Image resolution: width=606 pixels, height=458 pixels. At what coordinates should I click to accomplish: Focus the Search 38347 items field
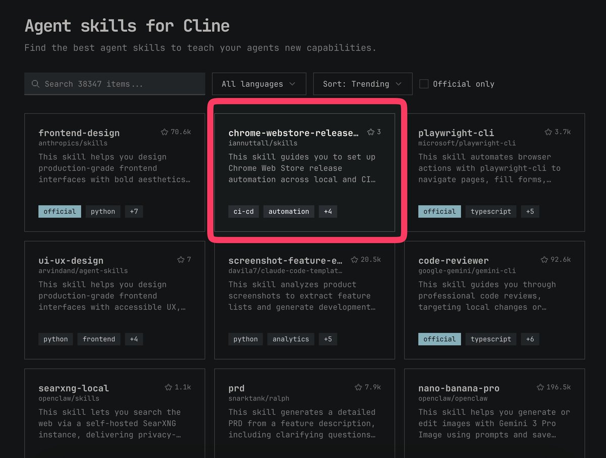click(115, 84)
